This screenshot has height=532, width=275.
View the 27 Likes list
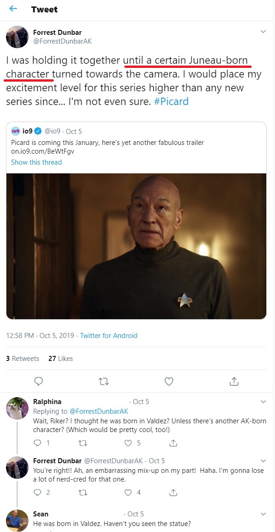point(61,358)
